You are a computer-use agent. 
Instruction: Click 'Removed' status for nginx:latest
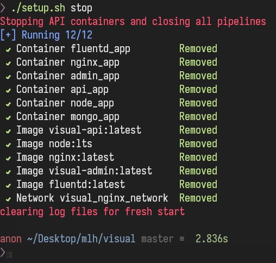(x=198, y=157)
